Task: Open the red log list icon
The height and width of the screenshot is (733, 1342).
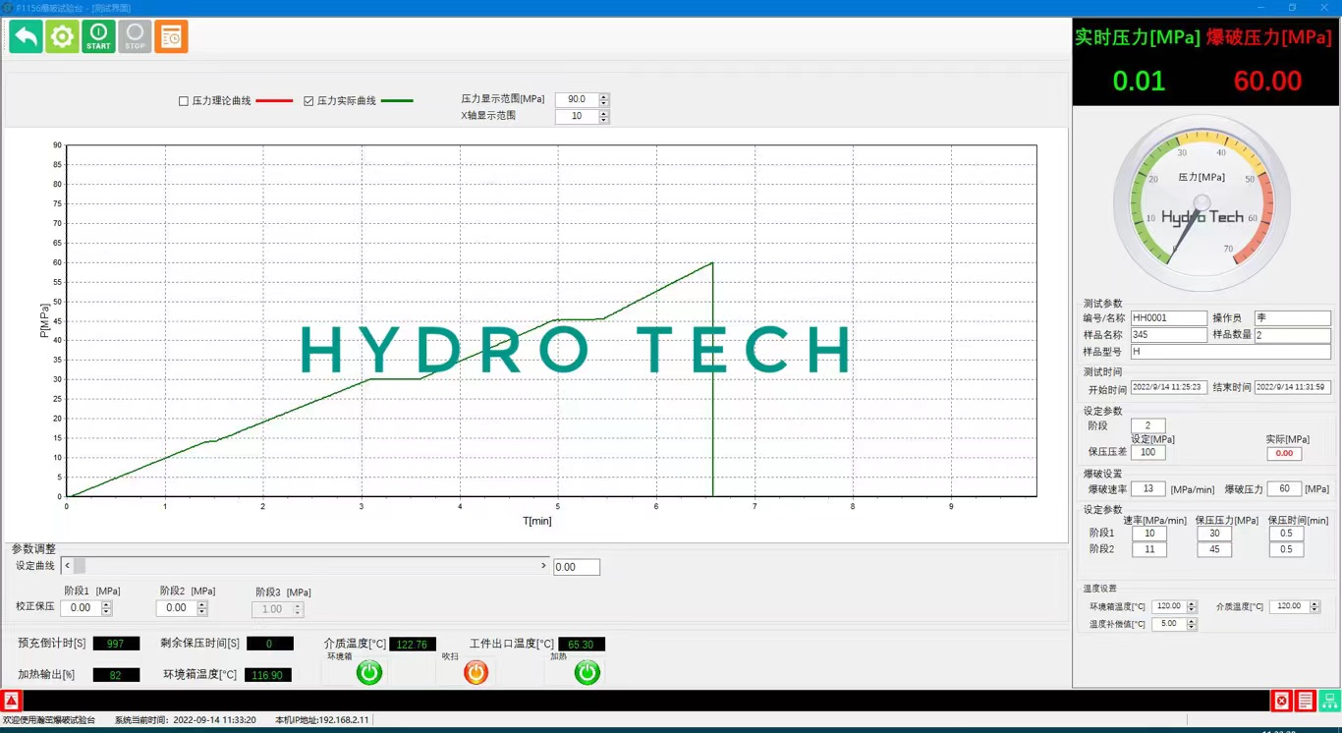Action: coord(1305,701)
